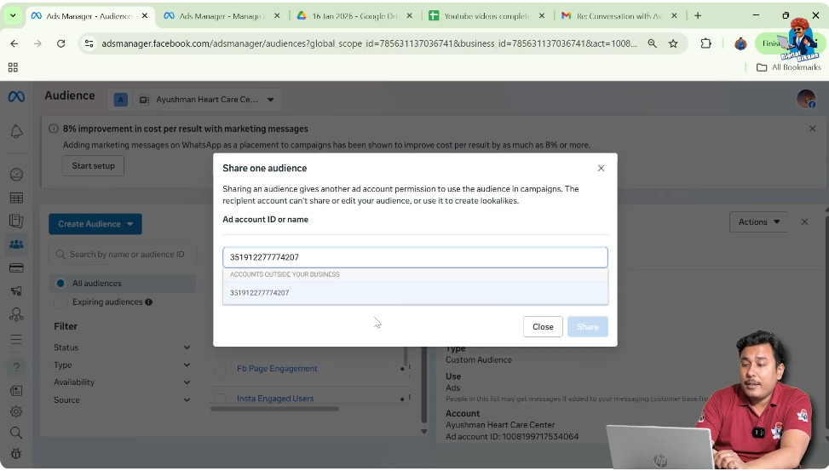Image resolution: width=829 pixels, height=471 pixels.
Task: Switch to Ads Manager - Manage tab
Action: [222, 16]
